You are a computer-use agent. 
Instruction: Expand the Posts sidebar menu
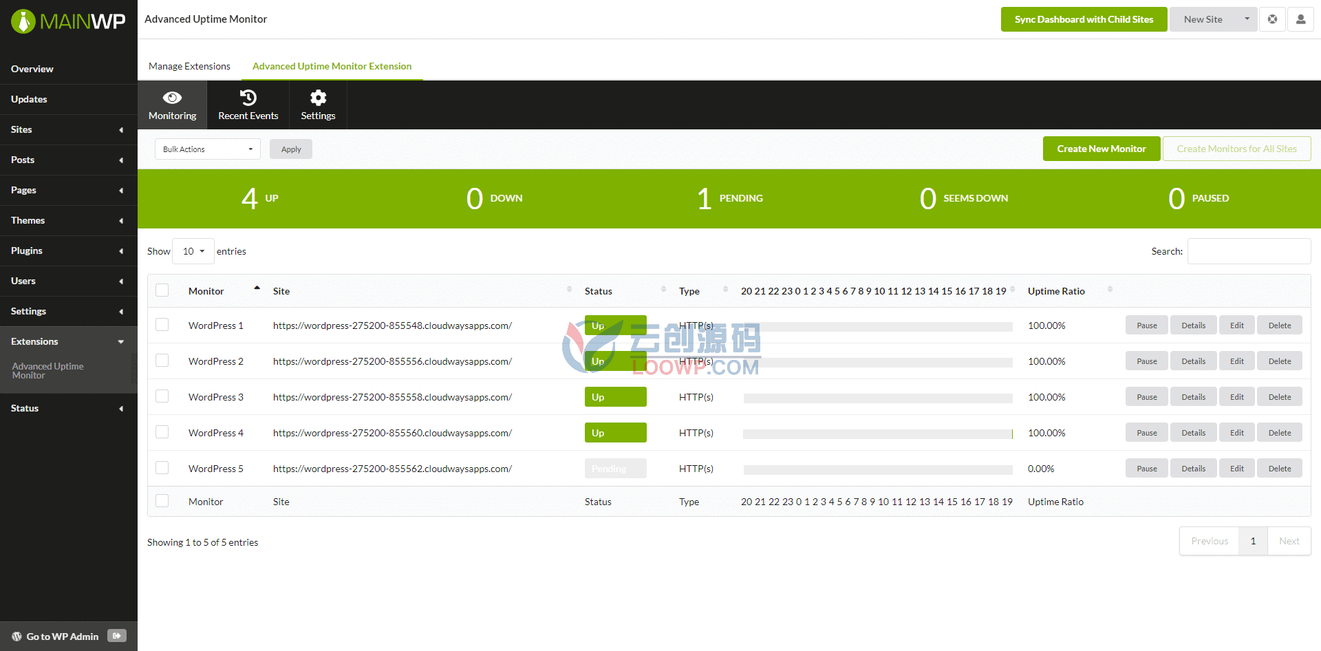(68, 160)
